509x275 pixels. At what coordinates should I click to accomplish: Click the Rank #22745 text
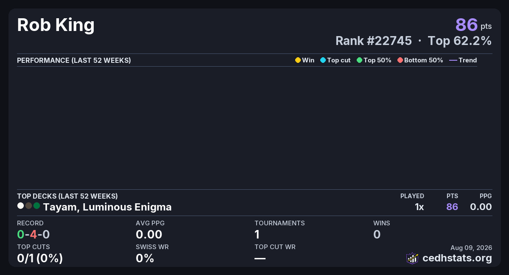click(x=374, y=41)
